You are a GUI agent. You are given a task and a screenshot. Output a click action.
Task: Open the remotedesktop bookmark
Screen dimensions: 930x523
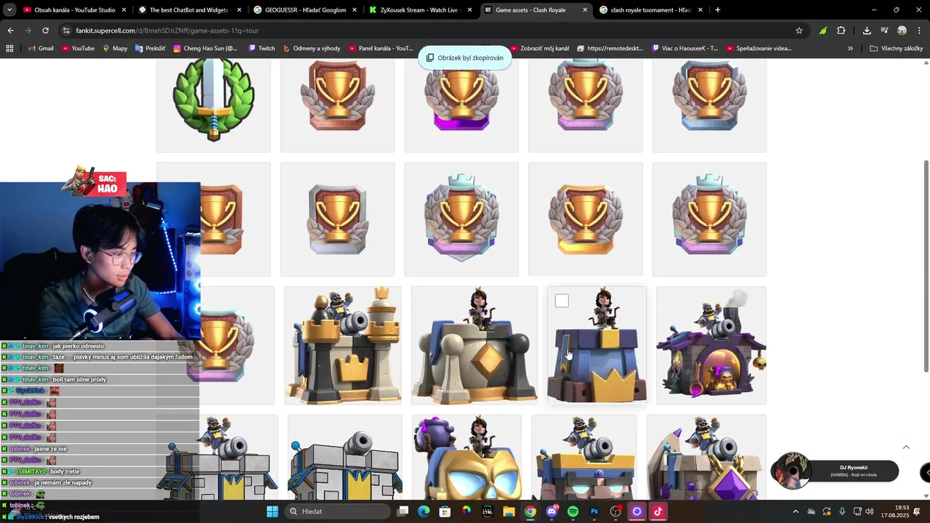610,49
